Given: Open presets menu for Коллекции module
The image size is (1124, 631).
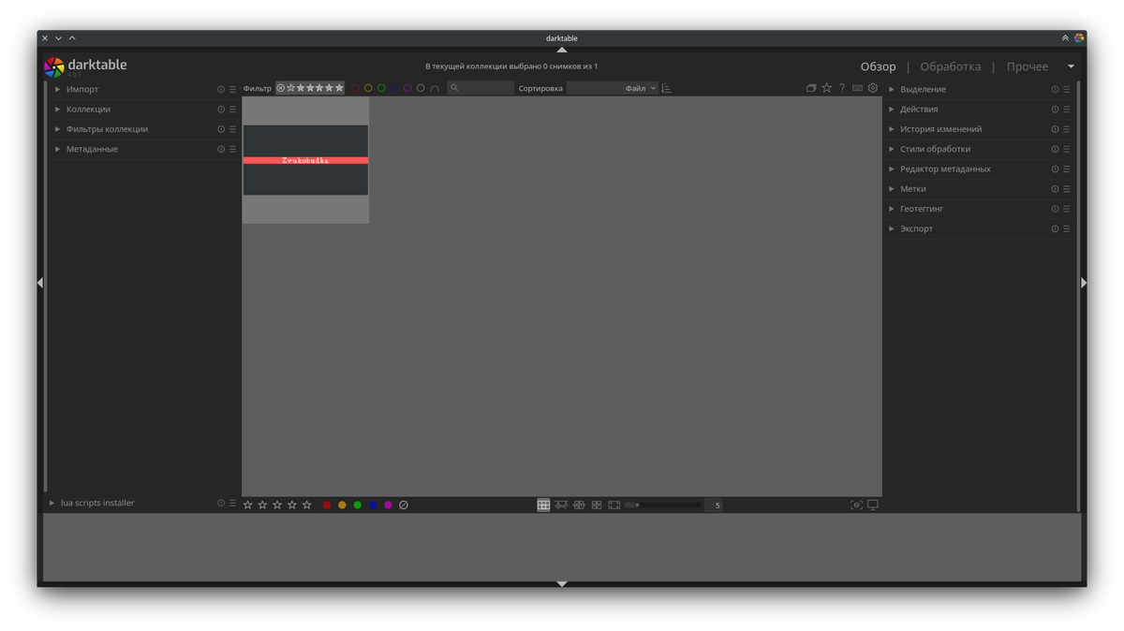Looking at the screenshot, I should [x=232, y=110].
